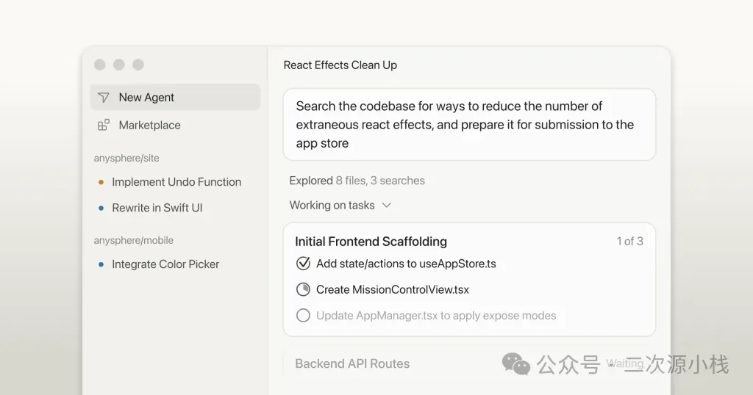
Task: Expand the Backend API Routes section
Action: click(x=352, y=363)
